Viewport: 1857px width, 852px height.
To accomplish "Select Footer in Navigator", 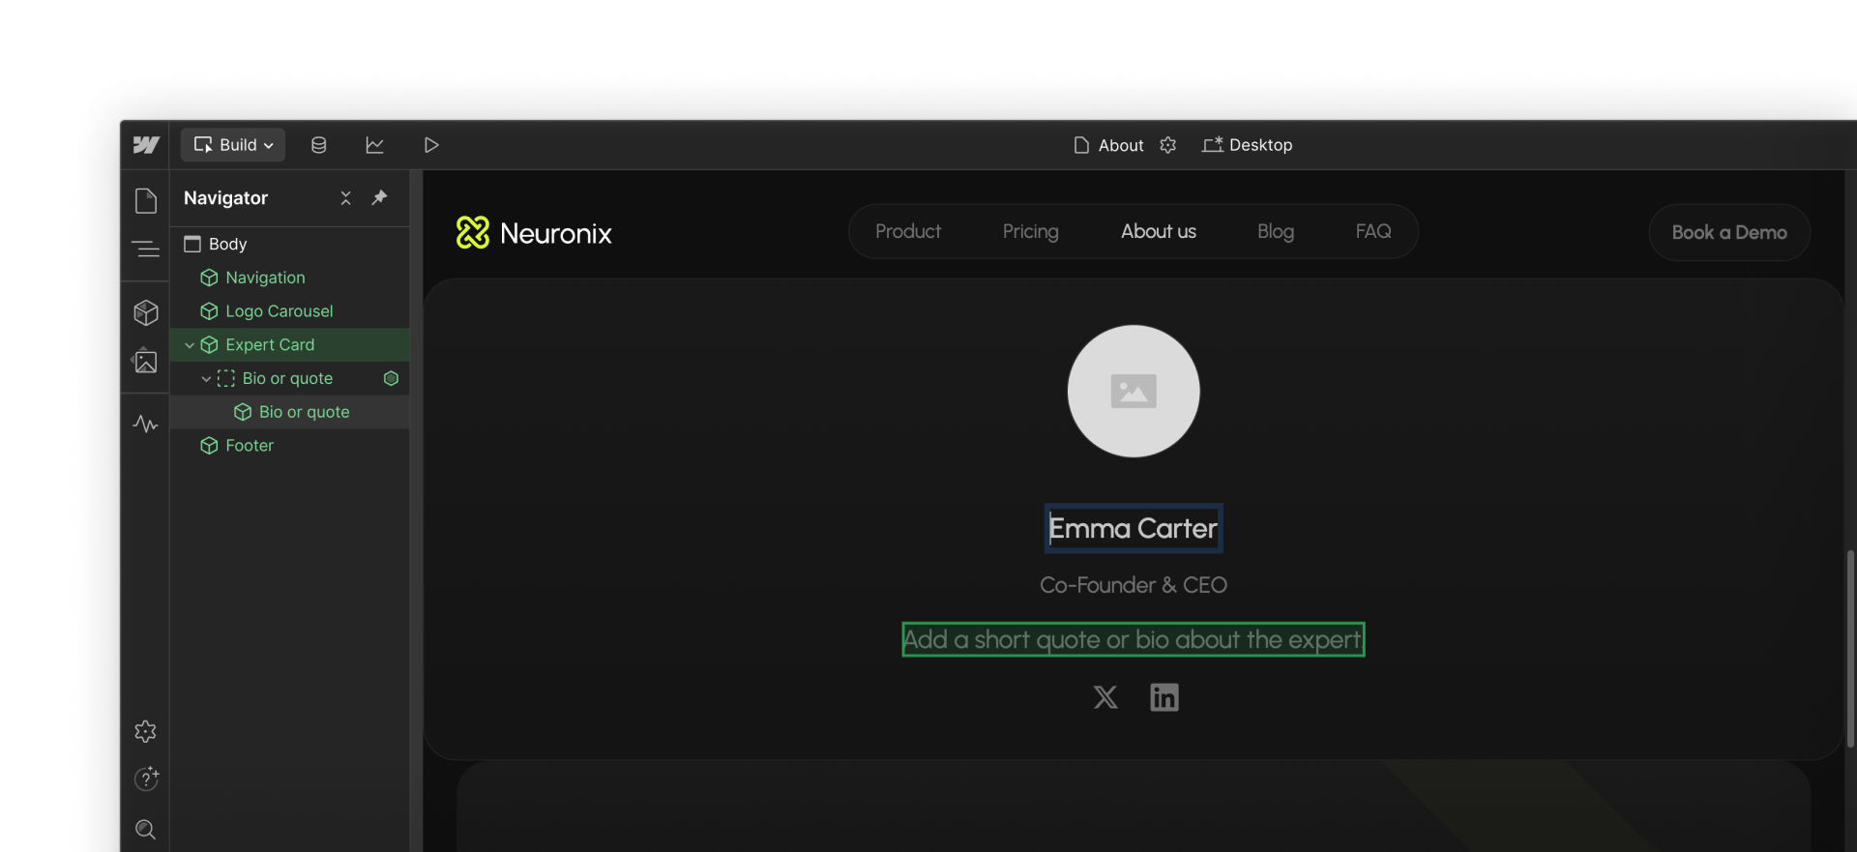I will point(289,446).
